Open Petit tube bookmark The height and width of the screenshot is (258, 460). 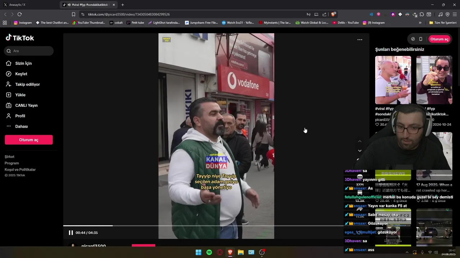(135, 23)
